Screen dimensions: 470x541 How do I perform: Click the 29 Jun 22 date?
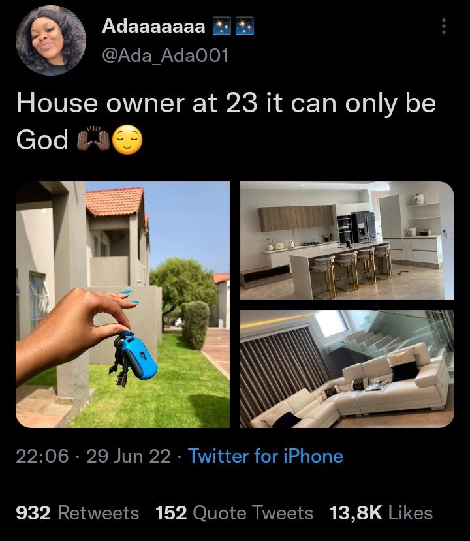point(129,456)
